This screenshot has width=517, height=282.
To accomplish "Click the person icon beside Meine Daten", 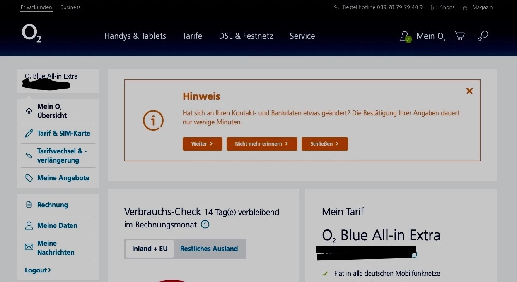I will click(x=29, y=225).
